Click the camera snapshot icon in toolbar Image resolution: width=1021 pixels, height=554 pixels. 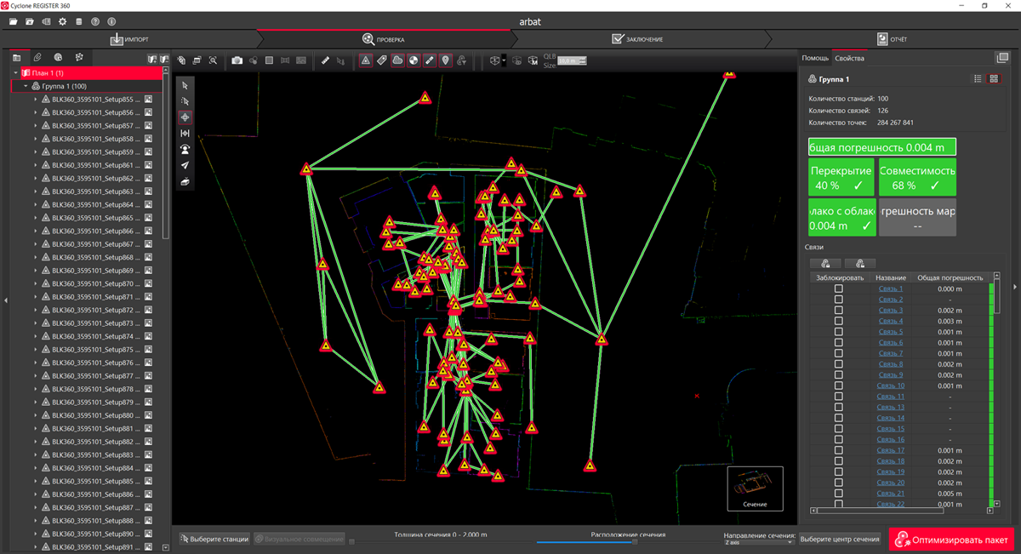click(237, 60)
